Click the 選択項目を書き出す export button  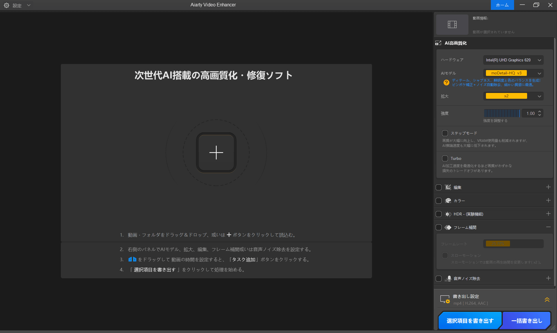coord(470,321)
